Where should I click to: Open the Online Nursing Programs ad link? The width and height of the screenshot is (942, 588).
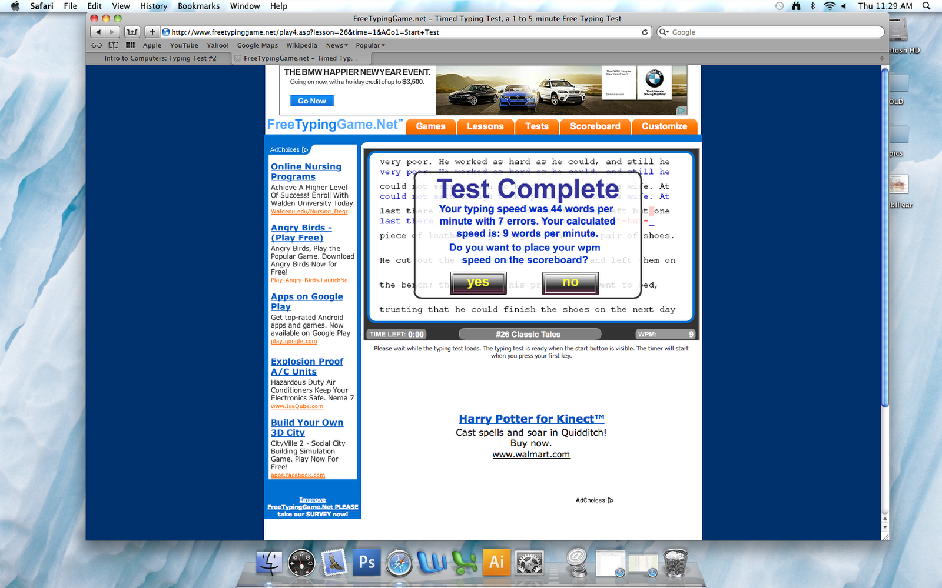pyautogui.click(x=306, y=172)
